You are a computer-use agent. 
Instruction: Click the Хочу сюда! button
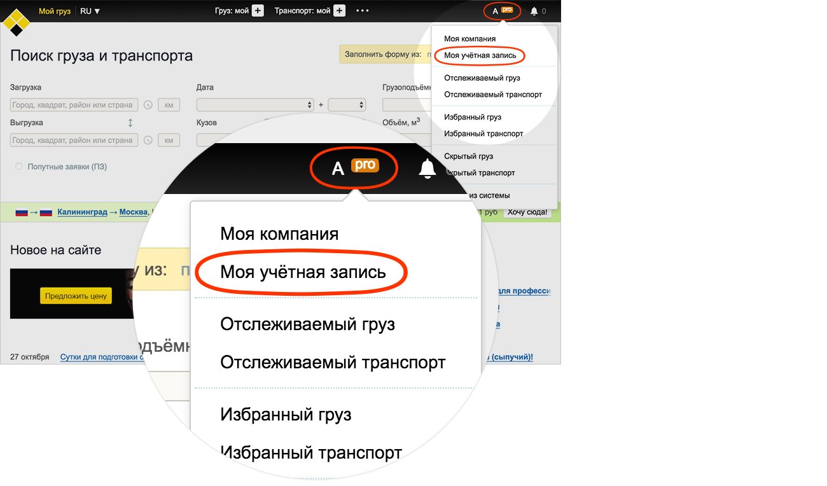527,212
